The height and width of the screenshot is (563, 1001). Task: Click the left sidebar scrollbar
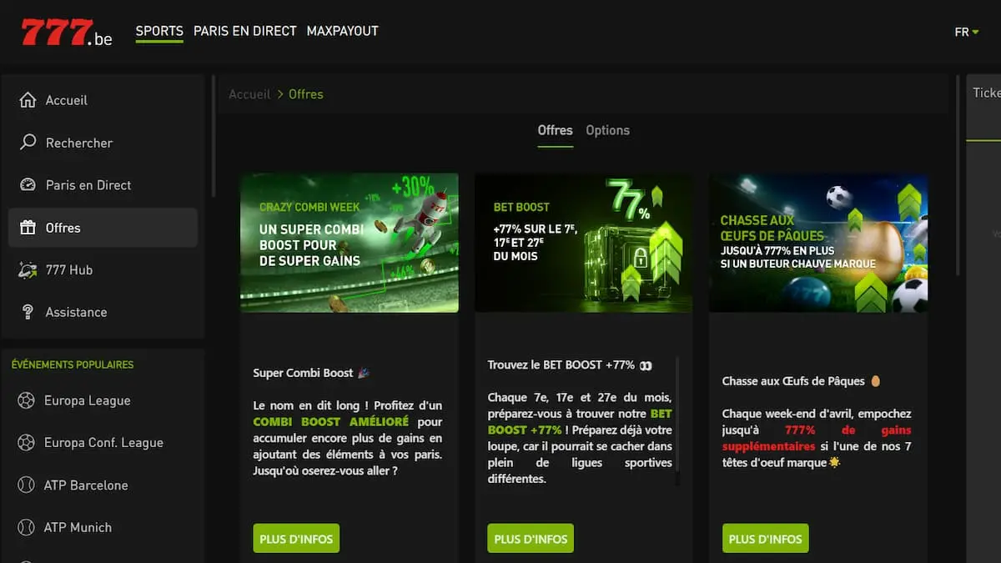click(214, 135)
